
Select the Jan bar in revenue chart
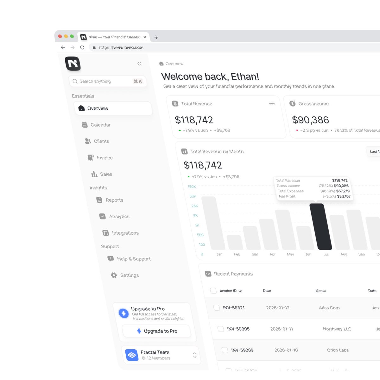(x=213, y=223)
